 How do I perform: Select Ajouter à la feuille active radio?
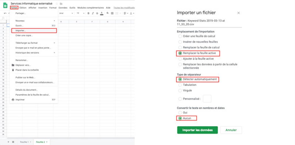(x=180, y=59)
